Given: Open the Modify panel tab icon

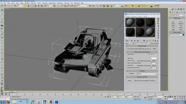Looking at the screenshot, I should pyautogui.click(x=173, y=9).
